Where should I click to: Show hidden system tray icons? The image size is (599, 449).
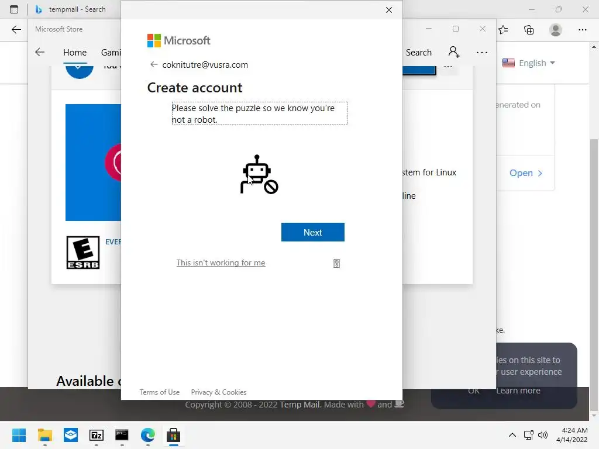pos(512,435)
